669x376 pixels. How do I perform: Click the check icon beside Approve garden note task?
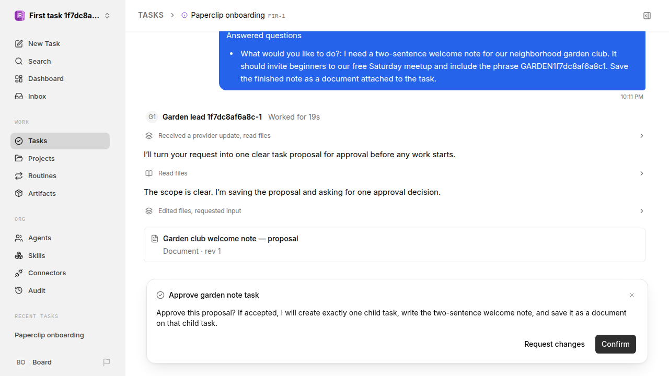coord(160,295)
